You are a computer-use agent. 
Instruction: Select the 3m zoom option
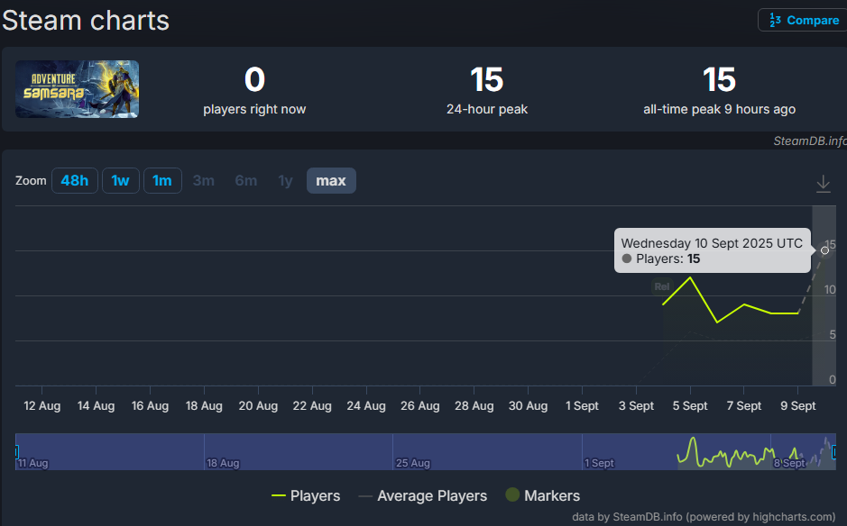[204, 181]
